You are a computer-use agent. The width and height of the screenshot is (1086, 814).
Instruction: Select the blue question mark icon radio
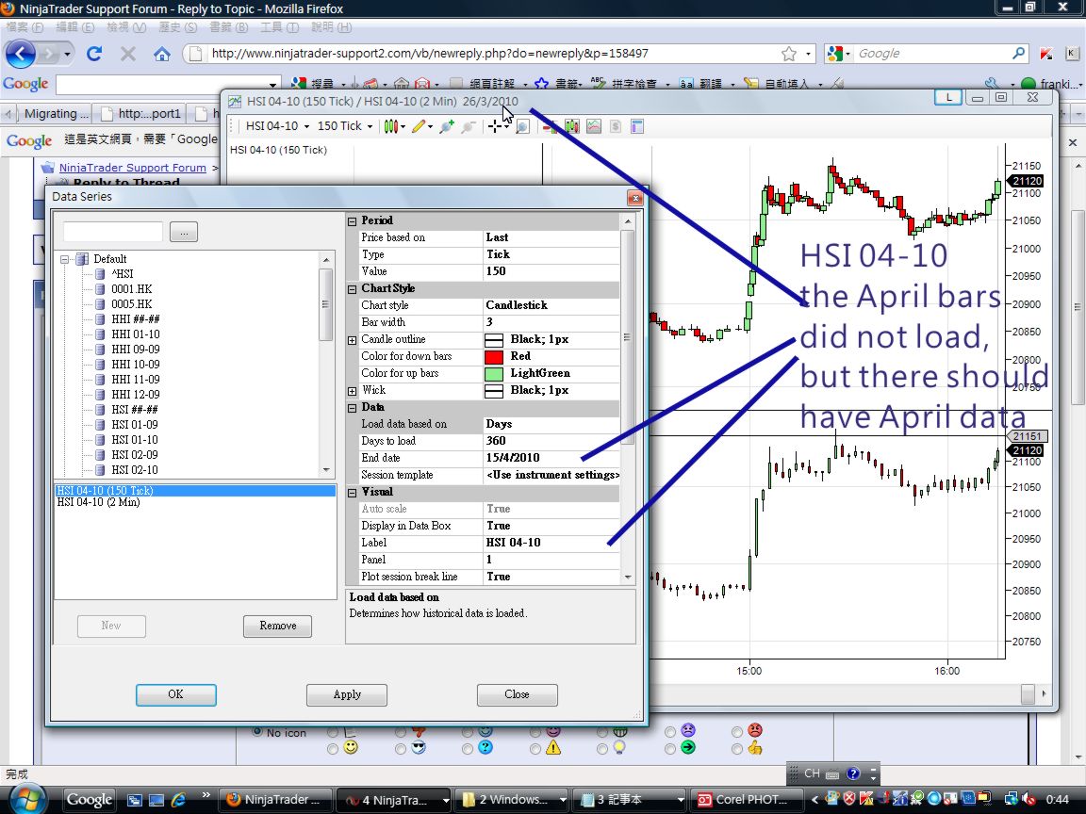[x=468, y=748]
